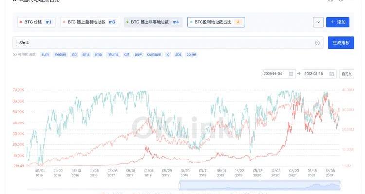Screen dimensions: 365x194
Task: Click the plus icon on the add button
Action: click(332, 22)
